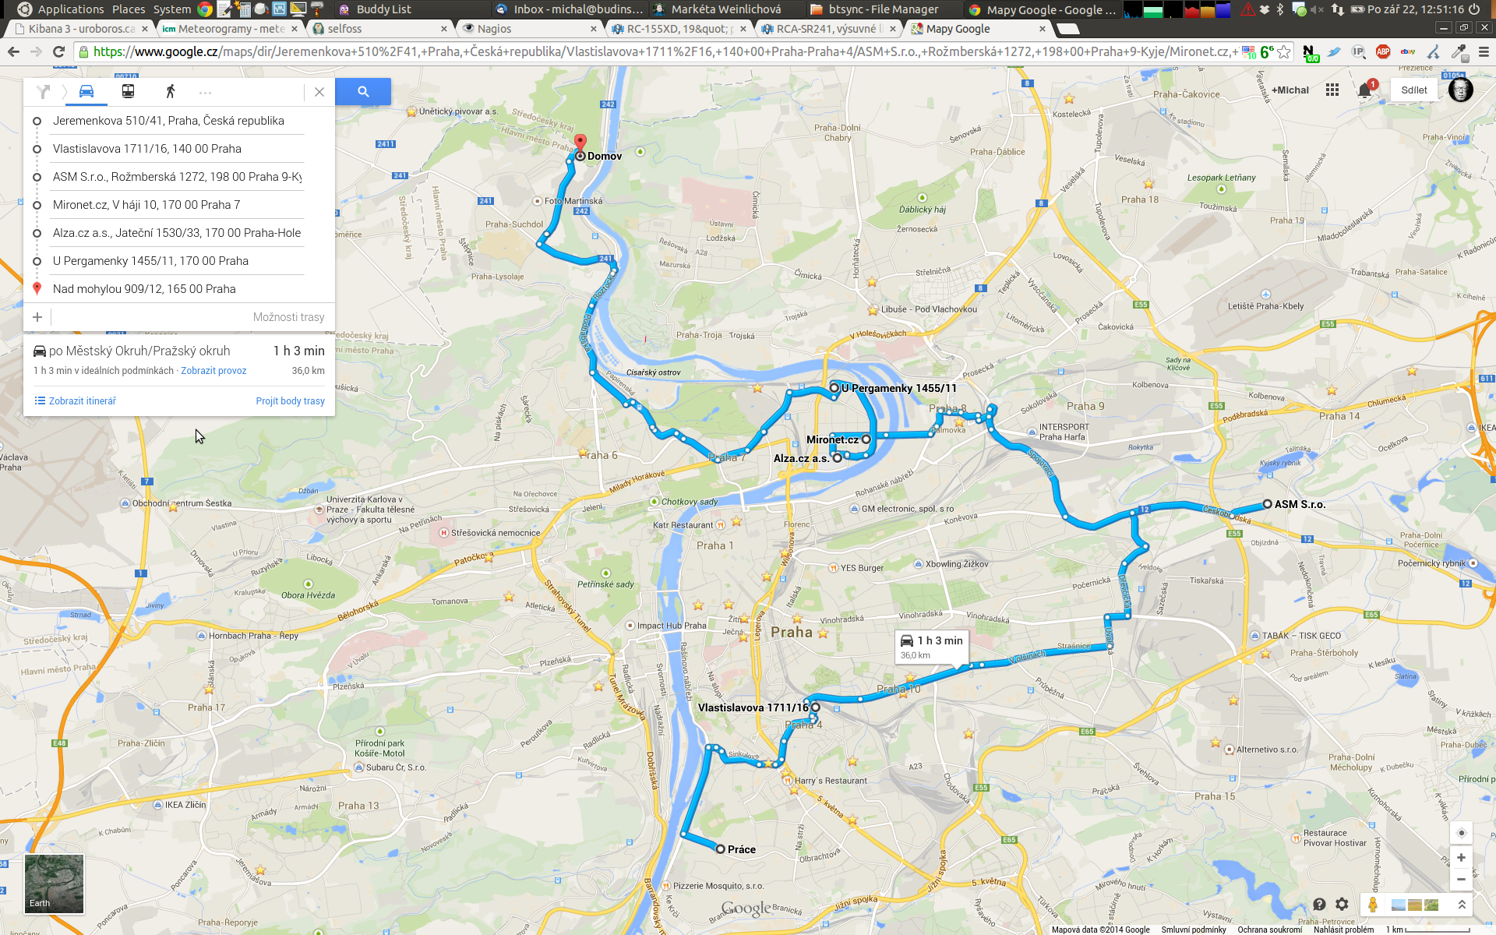Toggle the Earth satellite view thumbnail

[54, 884]
